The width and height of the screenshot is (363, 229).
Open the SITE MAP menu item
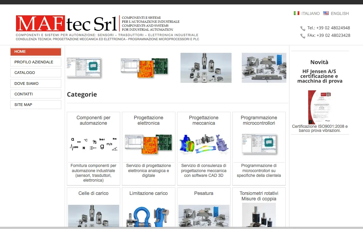[x=36, y=105]
